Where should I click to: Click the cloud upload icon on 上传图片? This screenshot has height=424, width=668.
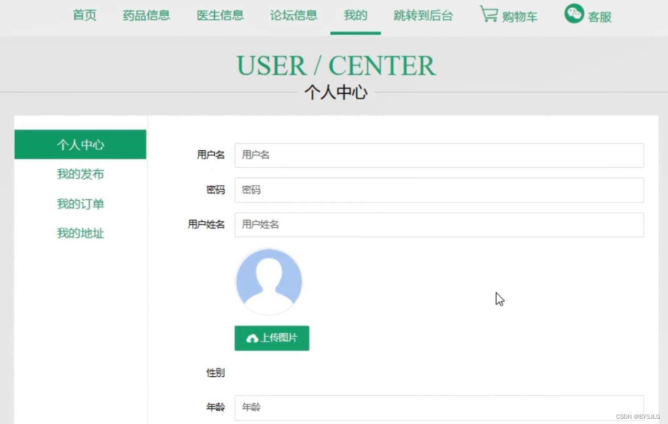(250, 338)
